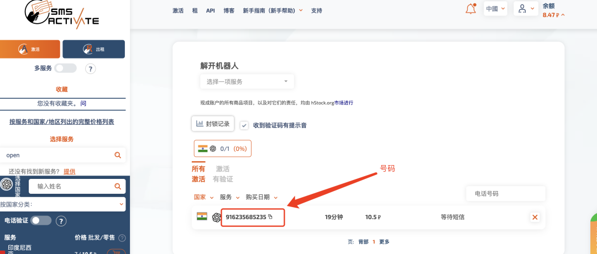Click the OpenAI icon in the activation row
The height and width of the screenshot is (254, 597).
pyautogui.click(x=217, y=217)
